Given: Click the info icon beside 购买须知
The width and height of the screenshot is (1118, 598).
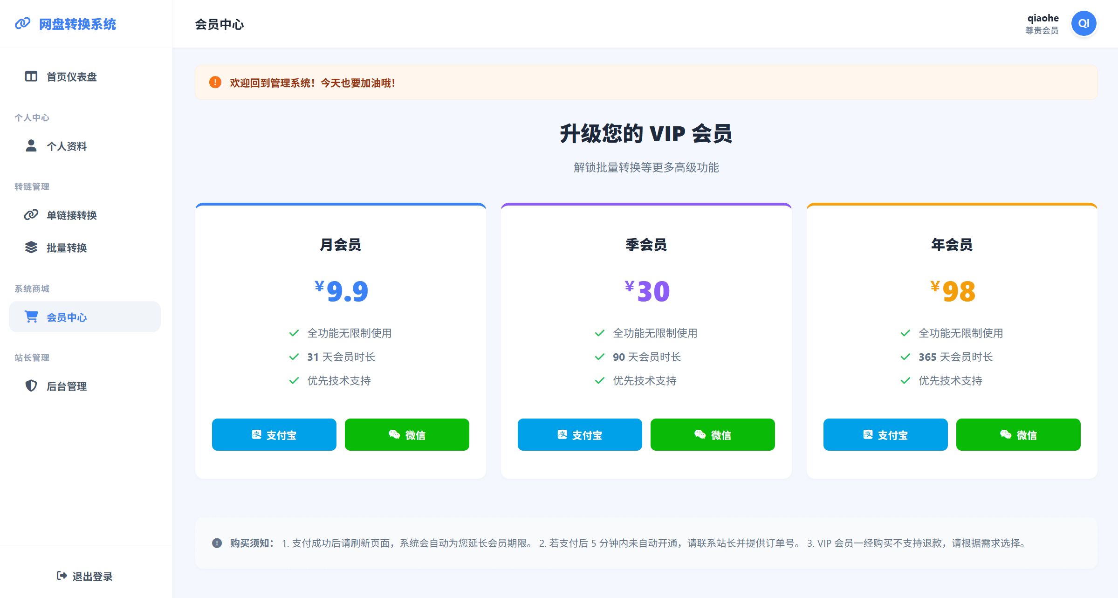Looking at the screenshot, I should click(x=217, y=543).
